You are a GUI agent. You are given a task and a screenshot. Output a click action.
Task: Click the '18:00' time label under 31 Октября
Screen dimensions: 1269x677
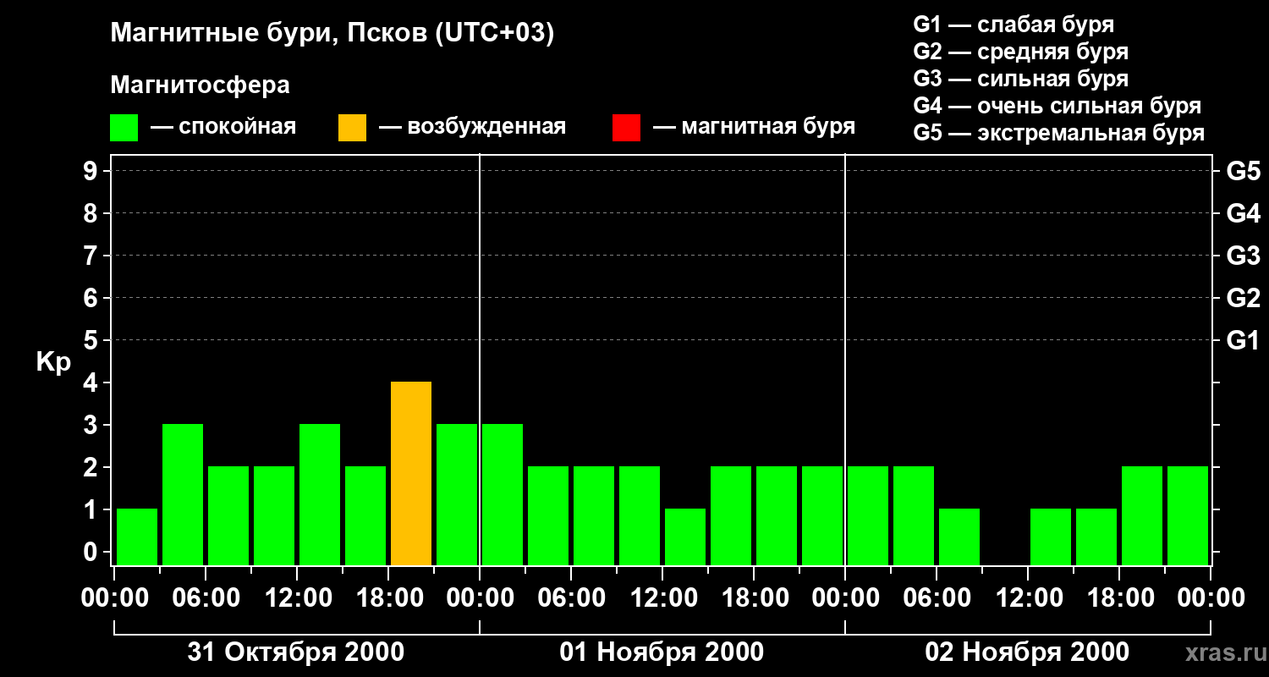click(389, 597)
